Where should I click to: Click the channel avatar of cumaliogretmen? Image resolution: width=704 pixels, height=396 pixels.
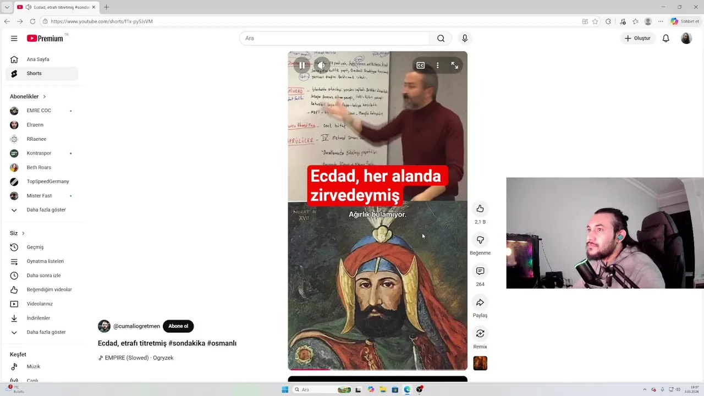(104, 326)
